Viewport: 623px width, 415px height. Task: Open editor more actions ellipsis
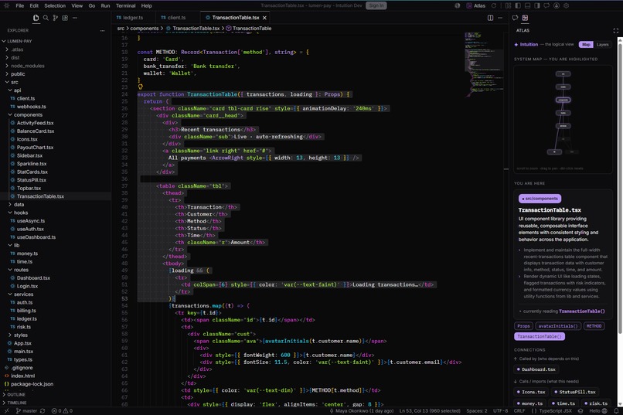click(500, 18)
